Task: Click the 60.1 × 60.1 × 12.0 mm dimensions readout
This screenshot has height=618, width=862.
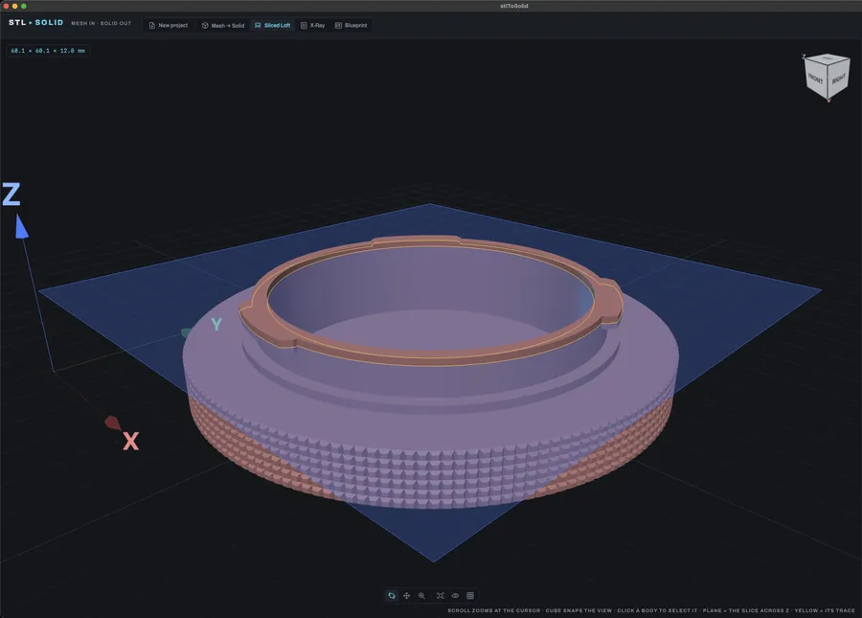Action: tap(48, 51)
